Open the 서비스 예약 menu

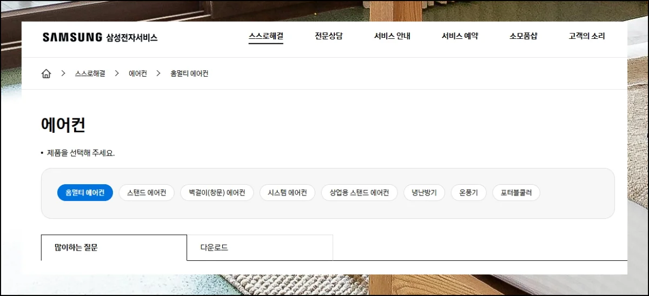(x=460, y=37)
